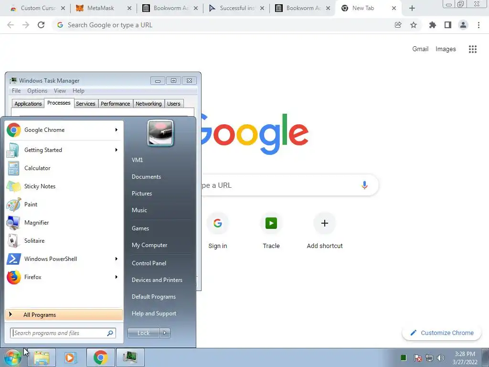Start voice search with microphone icon
Viewport: 489px width, 367px height.
(x=364, y=185)
